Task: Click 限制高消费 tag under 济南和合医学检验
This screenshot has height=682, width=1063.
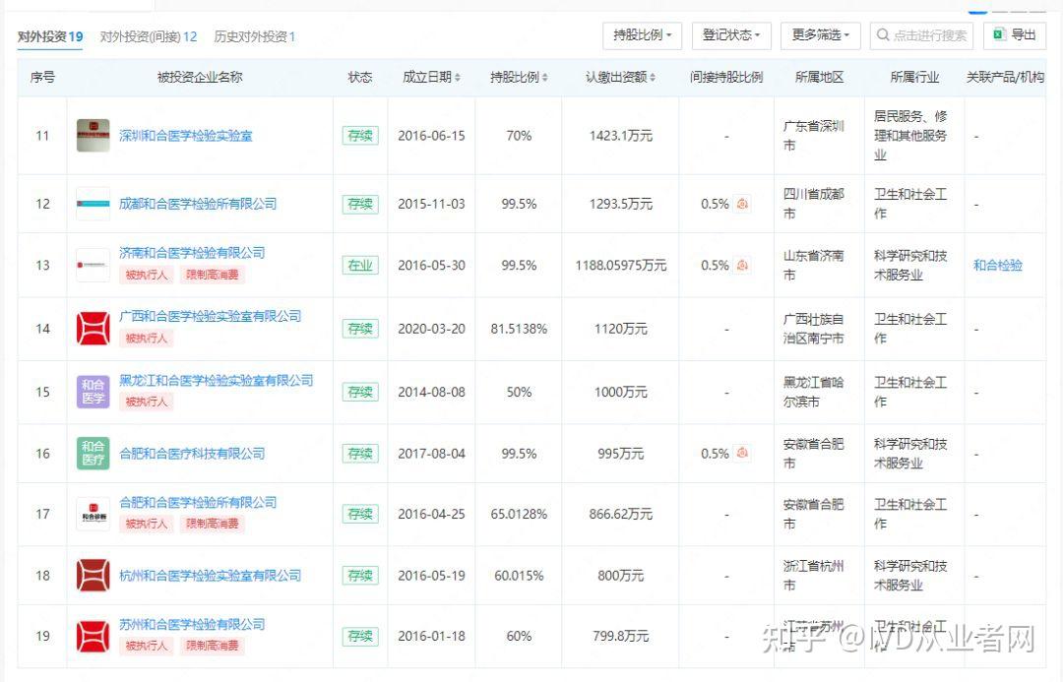Action: point(213,275)
